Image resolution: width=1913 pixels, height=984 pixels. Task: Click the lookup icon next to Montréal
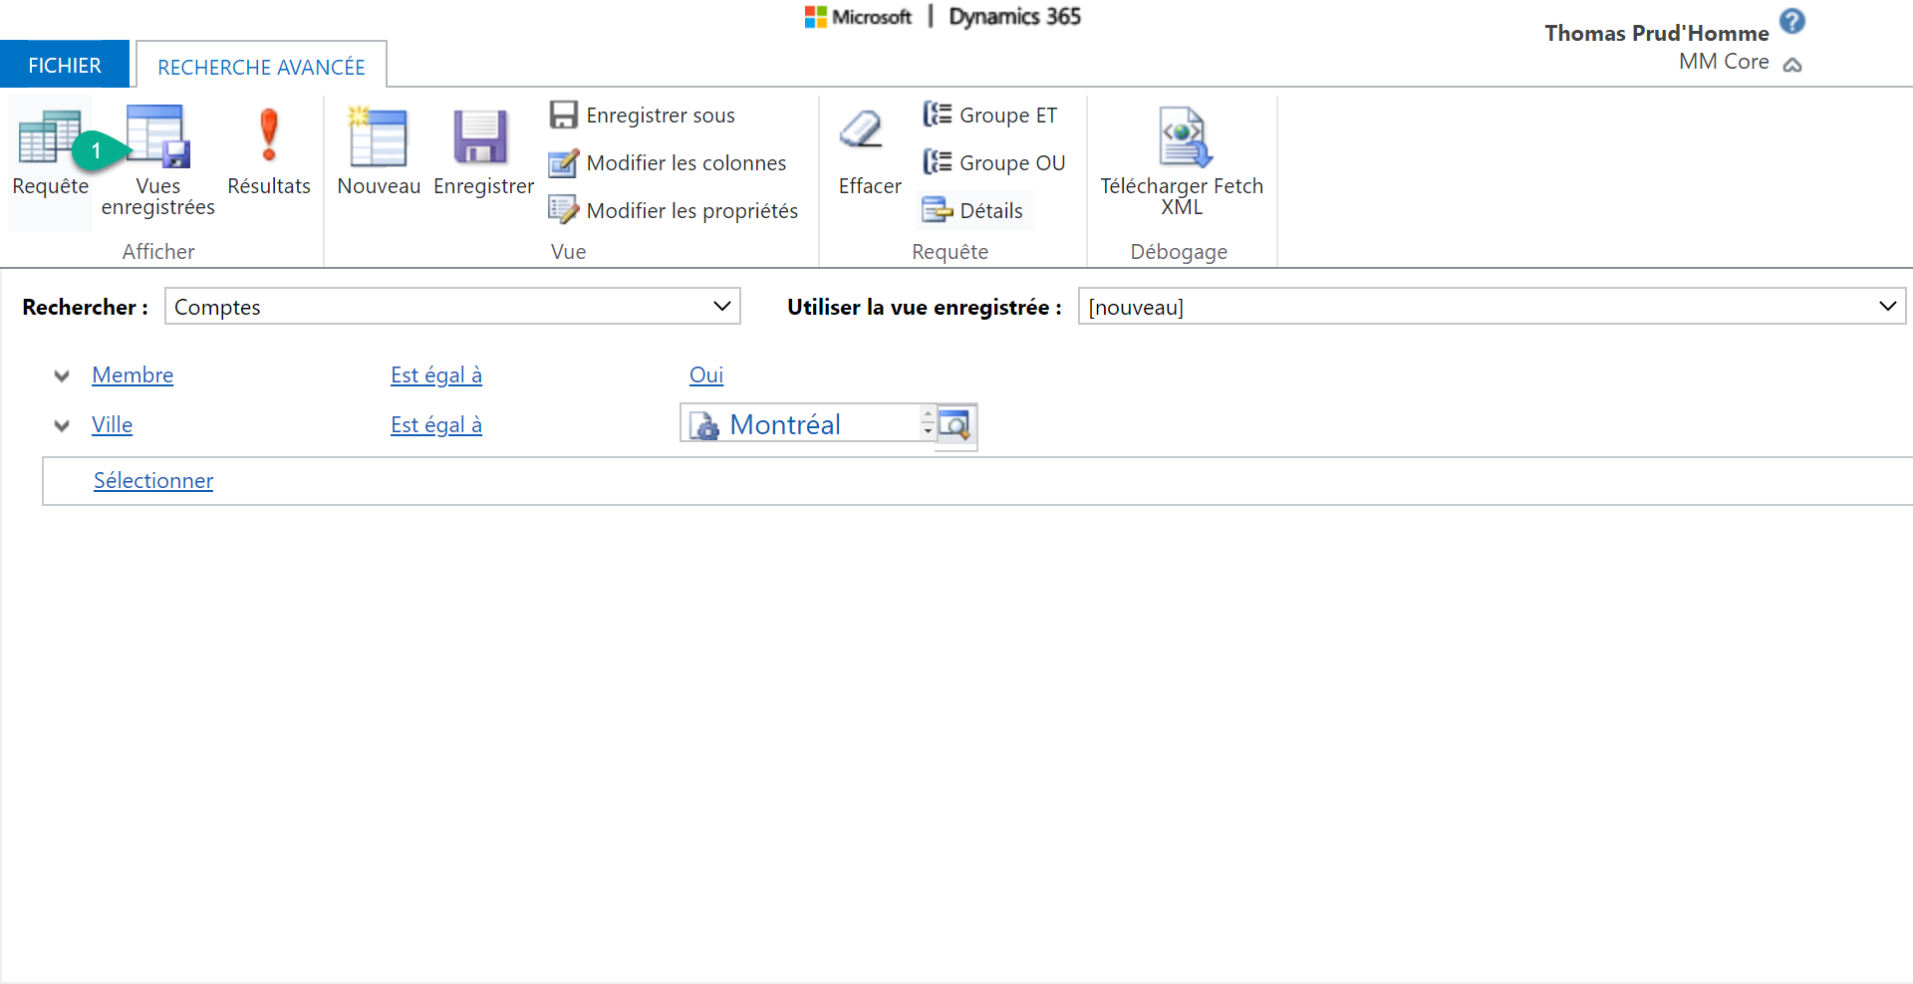(956, 425)
